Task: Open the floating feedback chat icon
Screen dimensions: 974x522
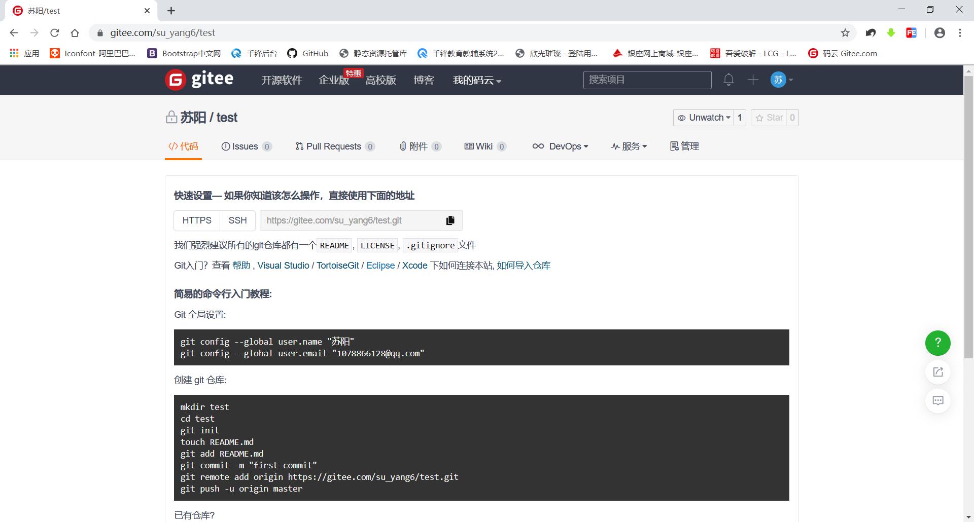Action: click(937, 401)
